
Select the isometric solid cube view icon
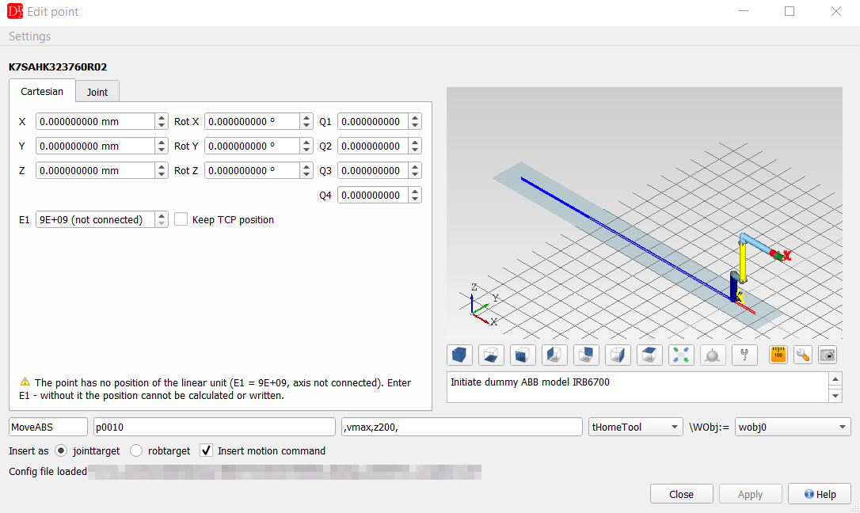click(x=459, y=355)
